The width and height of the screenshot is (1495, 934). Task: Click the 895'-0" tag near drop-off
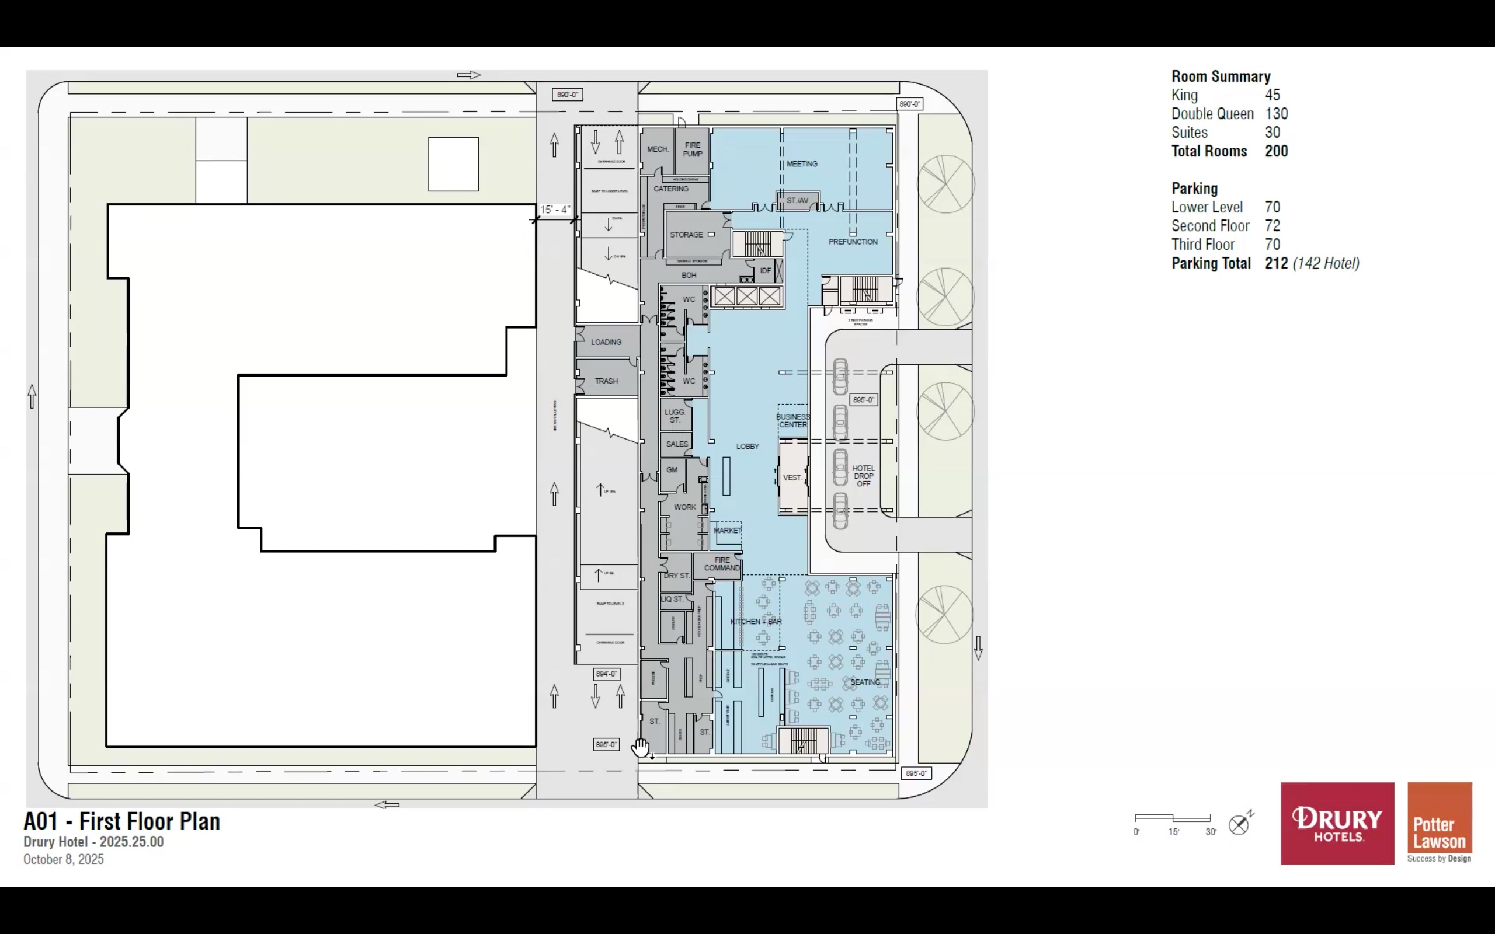pos(864,400)
